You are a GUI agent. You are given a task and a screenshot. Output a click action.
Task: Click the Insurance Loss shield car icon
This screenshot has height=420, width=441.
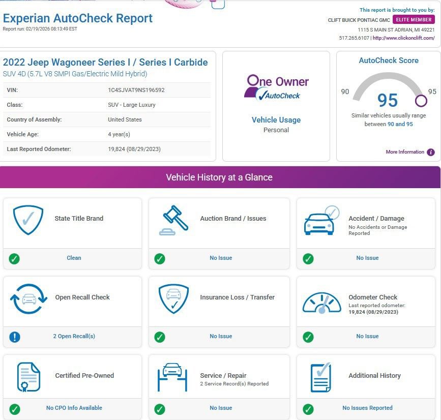click(173, 298)
